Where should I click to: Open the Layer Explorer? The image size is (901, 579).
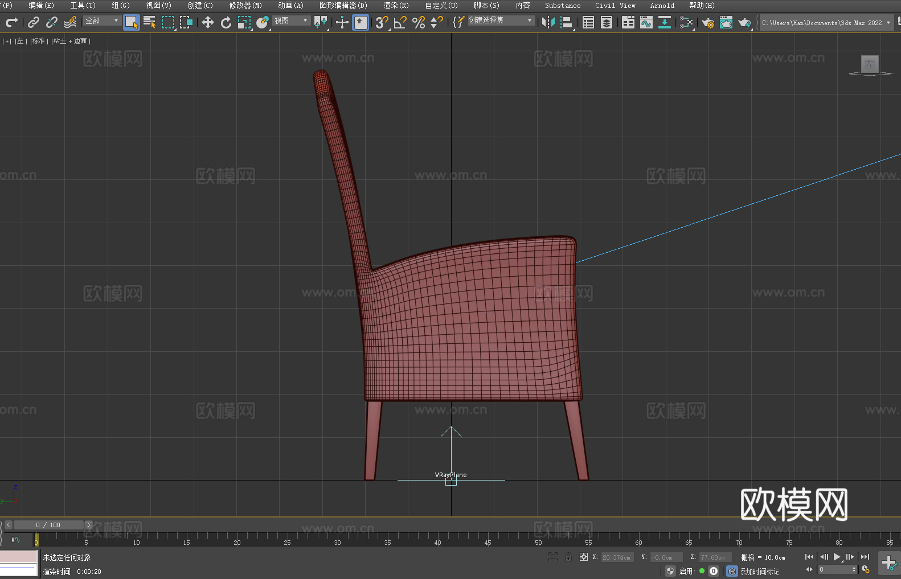coord(607,22)
